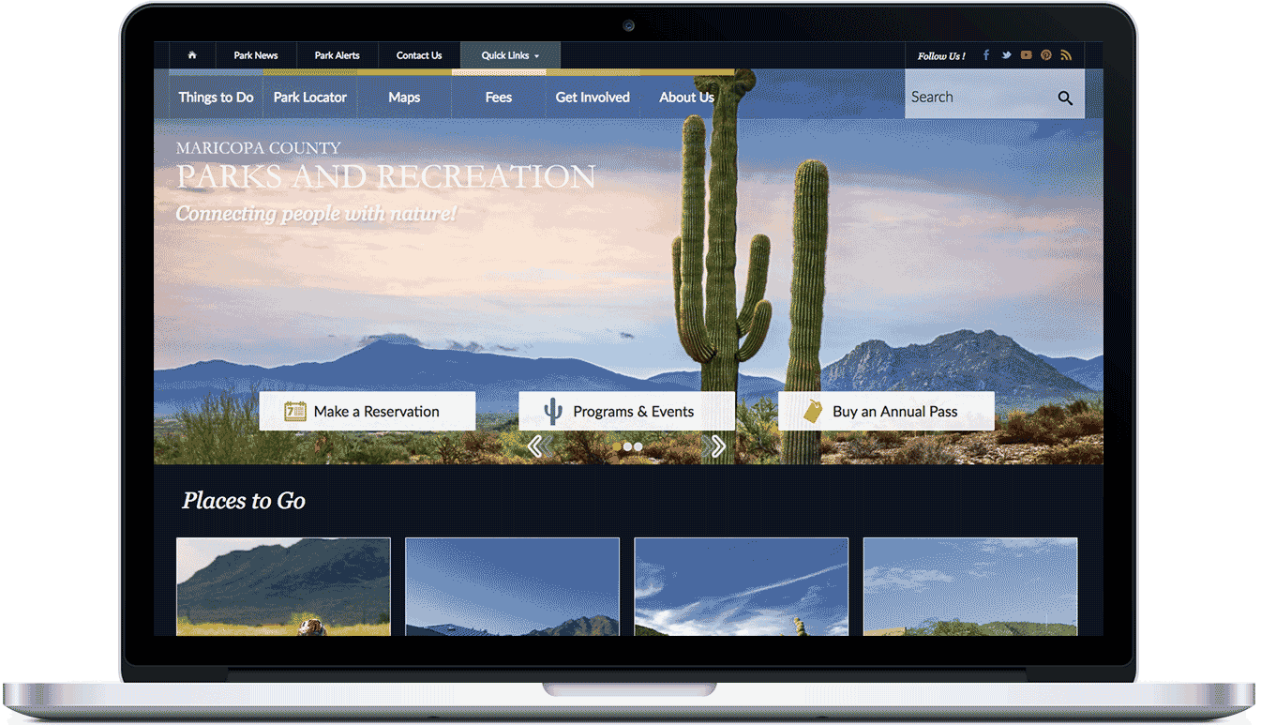Image resolution: width=1261 pixels, height=725 pixels.
Task: Select the second carousel dot
Action: 628,447
